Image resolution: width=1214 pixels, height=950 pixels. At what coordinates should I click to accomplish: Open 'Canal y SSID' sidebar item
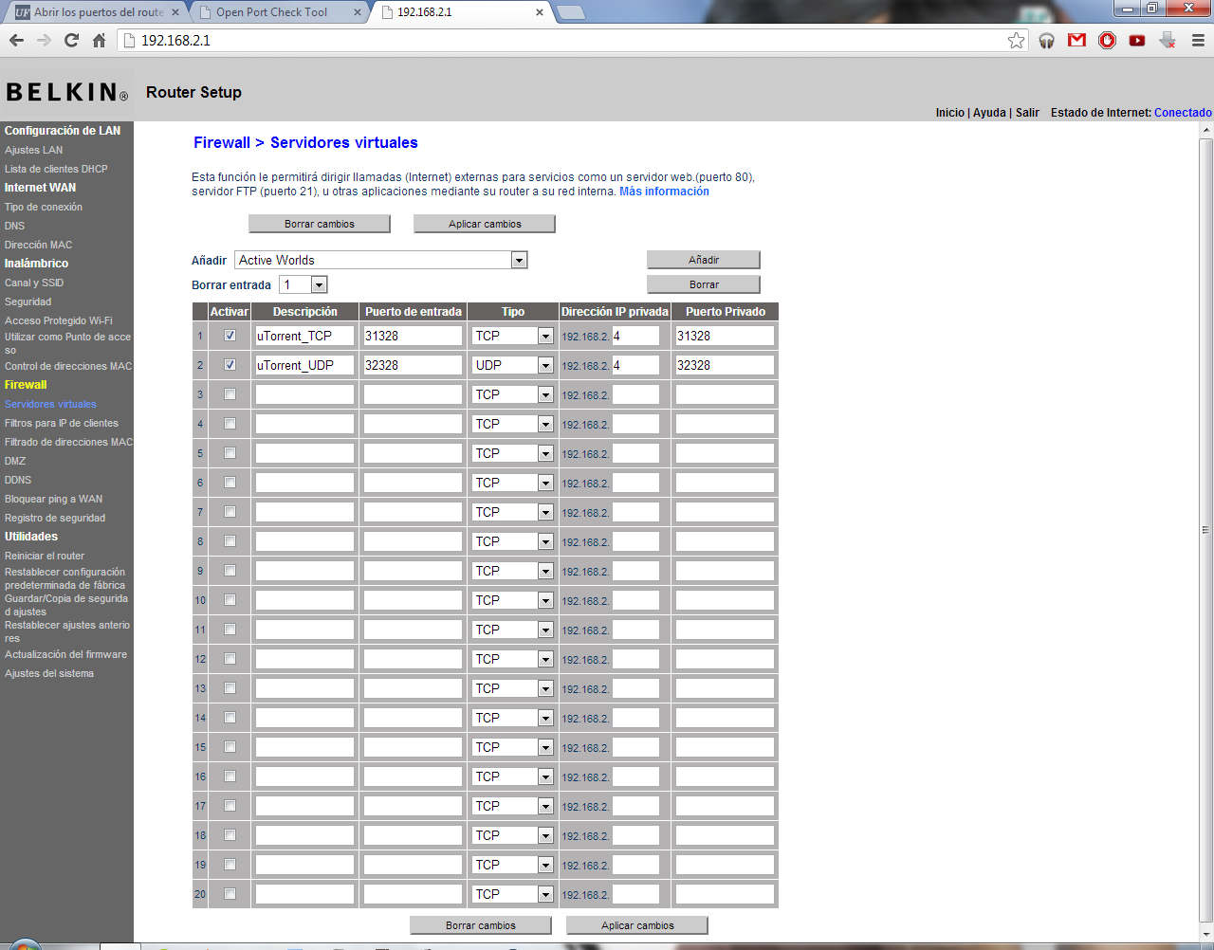click(34, 283)
